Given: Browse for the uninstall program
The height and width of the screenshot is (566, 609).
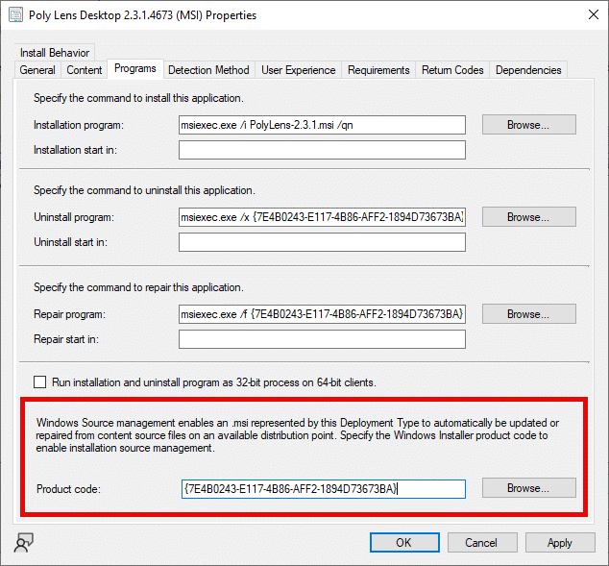Looking at the screenshot, I should pyautogui.click(x=528, y=217).
